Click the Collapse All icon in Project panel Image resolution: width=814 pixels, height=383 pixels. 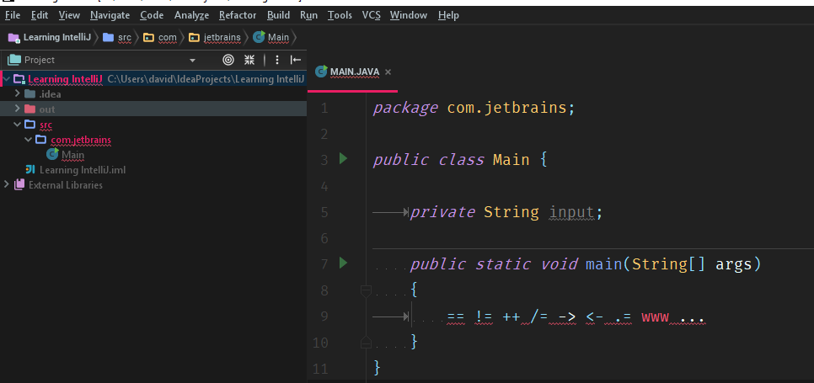249,60
